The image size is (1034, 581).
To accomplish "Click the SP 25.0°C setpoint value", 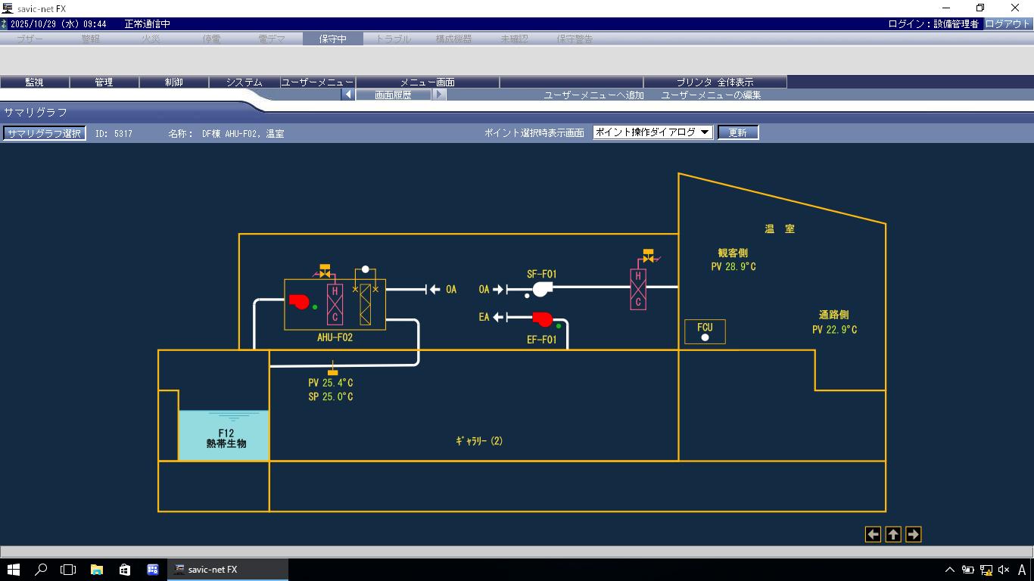I will (x=330, y=397).
